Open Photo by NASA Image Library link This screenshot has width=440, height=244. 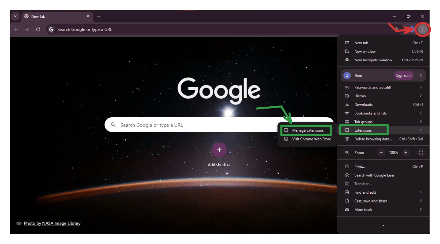(x=52, y=223)
